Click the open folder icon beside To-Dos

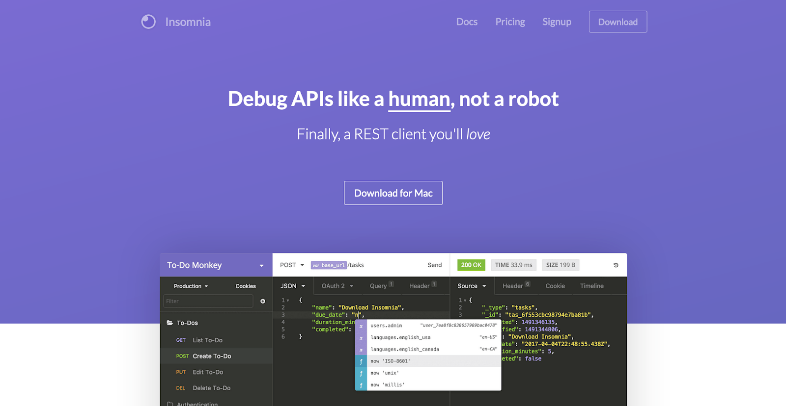click(170, 323)
